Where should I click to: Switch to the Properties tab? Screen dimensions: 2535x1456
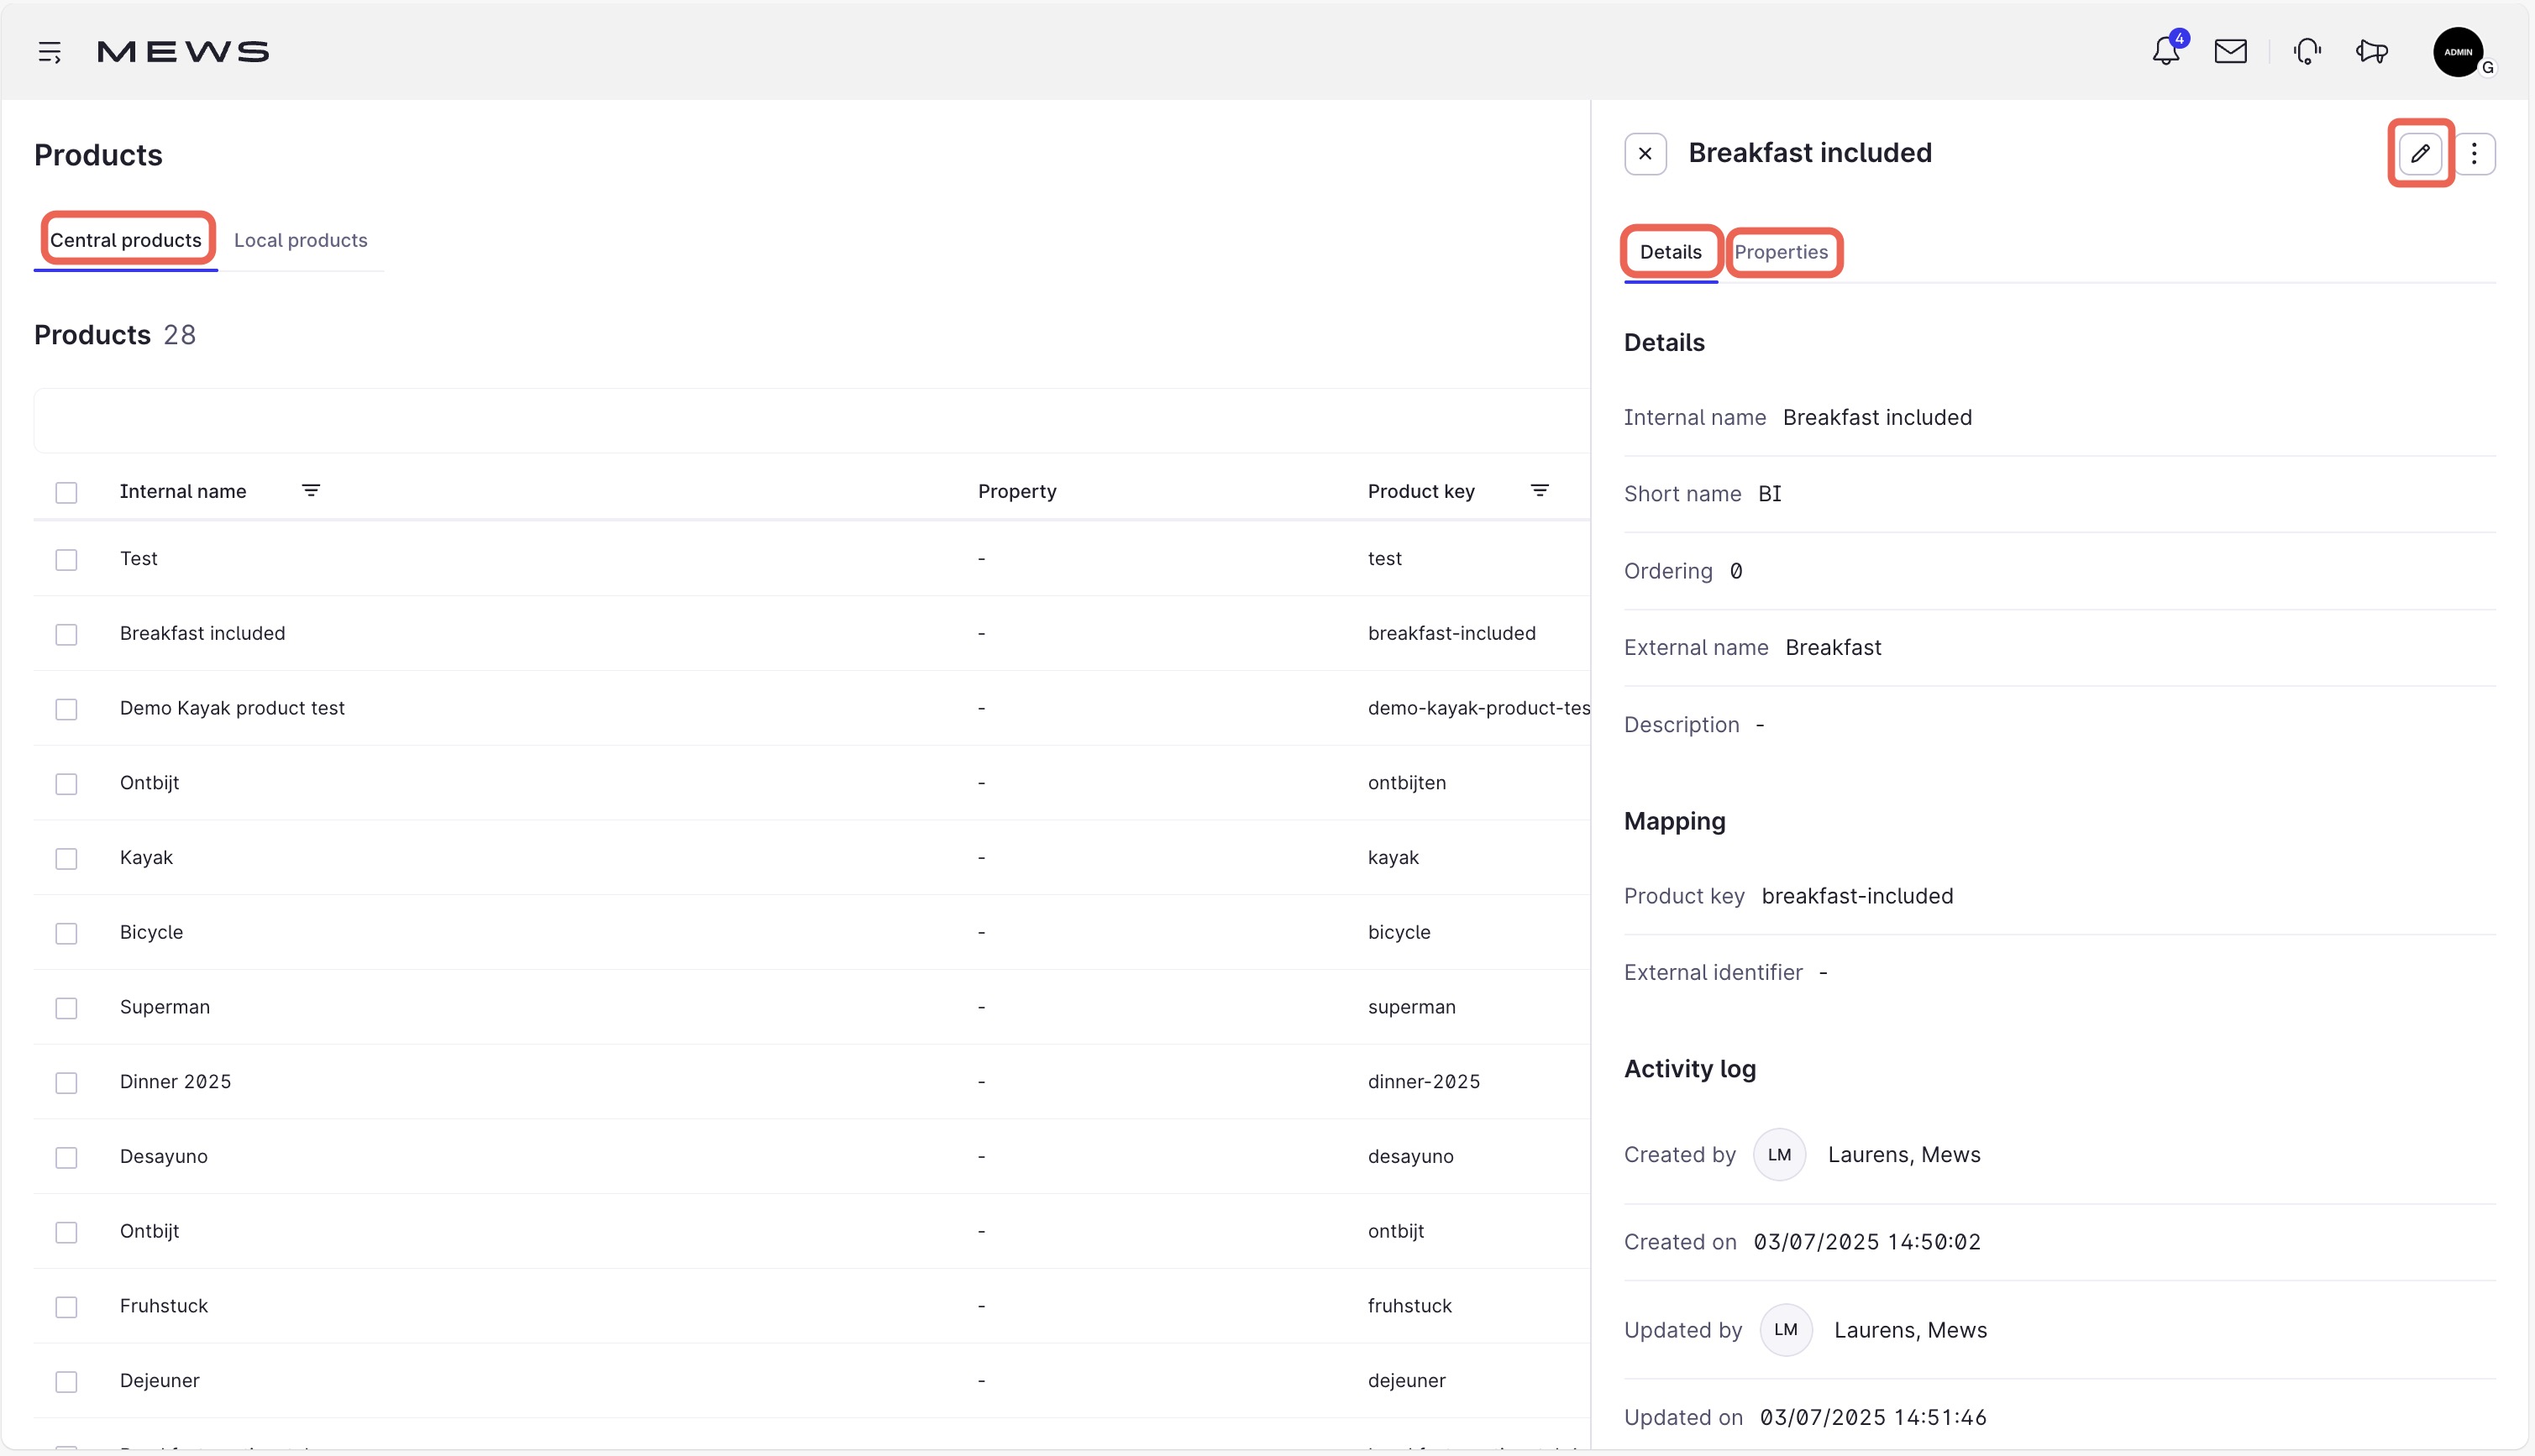tap(1781, 252)
